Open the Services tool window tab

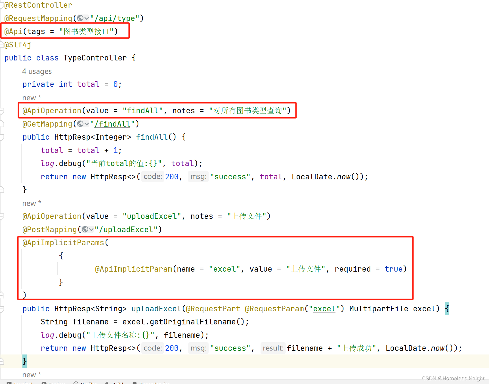tap(54, 382)
